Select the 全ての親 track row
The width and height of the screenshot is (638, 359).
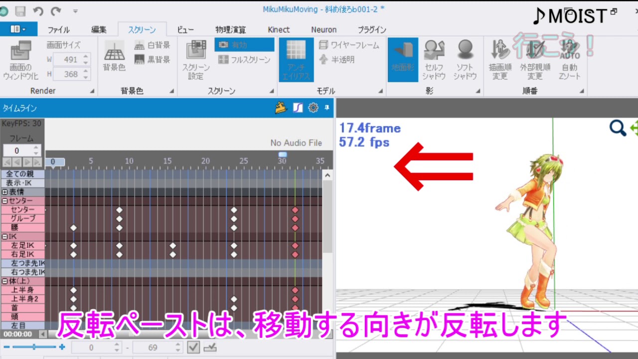click(x=22, y=174)
